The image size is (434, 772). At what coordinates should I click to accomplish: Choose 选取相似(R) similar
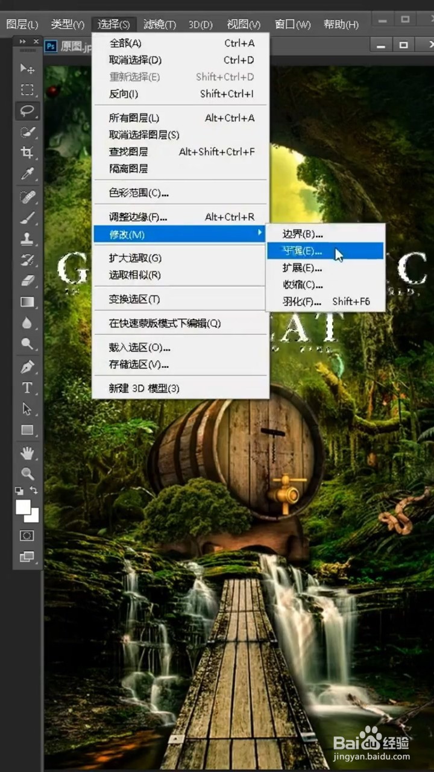(181, 275)
